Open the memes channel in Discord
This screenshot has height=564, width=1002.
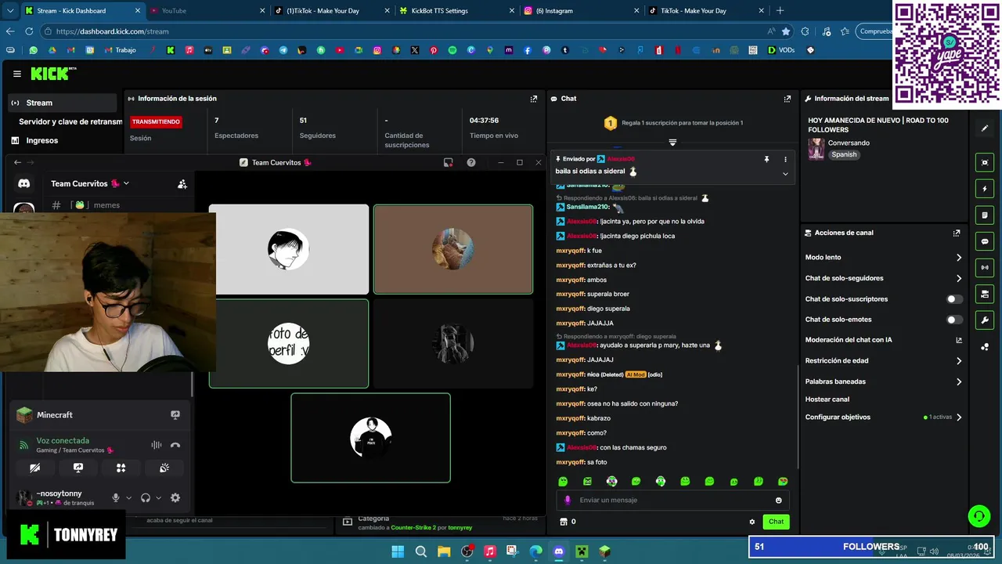86,205
